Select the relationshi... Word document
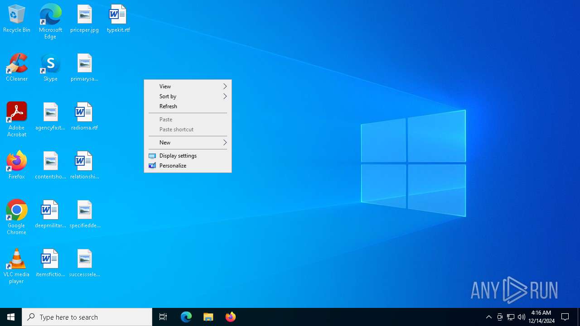 pyautogui.click(x=84, y=165)
